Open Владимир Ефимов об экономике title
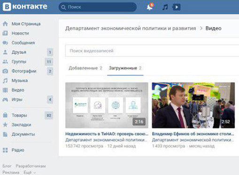239x175 pixels. (x=193, y=134)
